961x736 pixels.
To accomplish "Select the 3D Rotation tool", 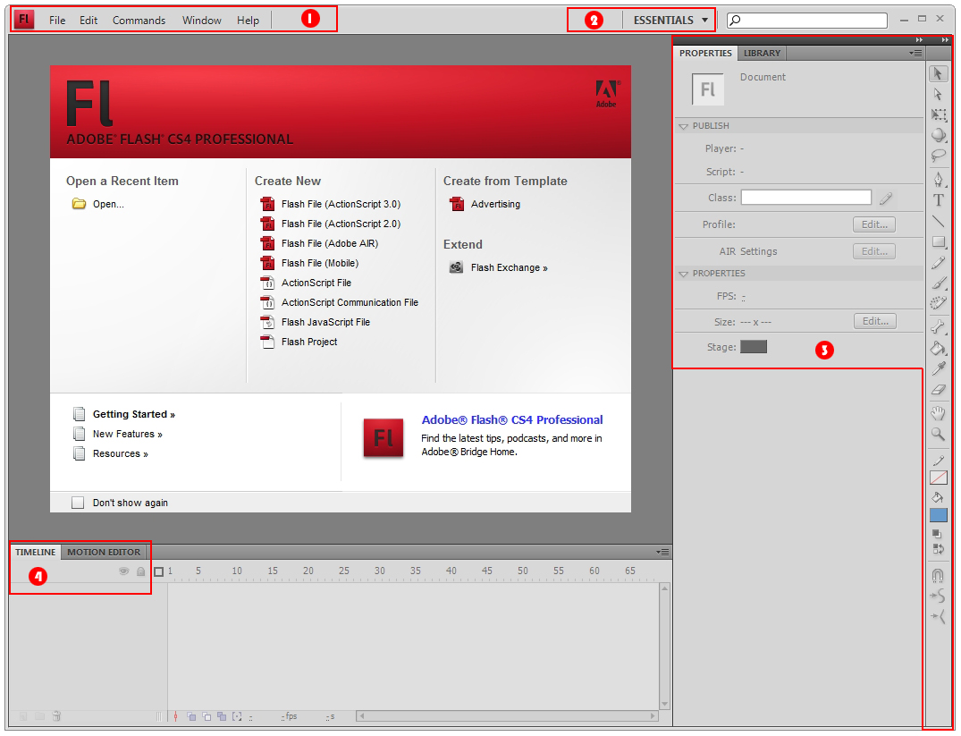I will coord(939,135).
